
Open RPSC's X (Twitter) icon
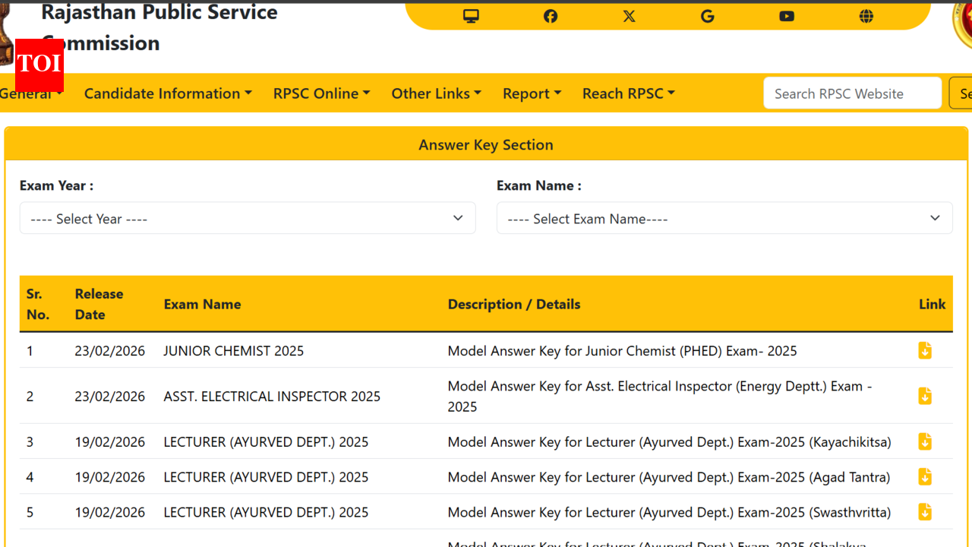[x=629, y=15]
